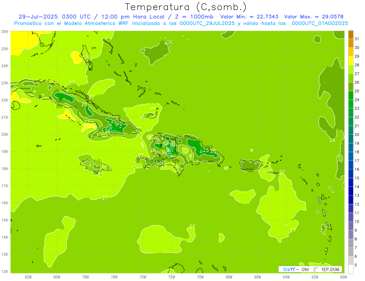Select the '22N' latitude label
Screen dimensions: 365x281
pyautogui.click(x=4, y=100)
